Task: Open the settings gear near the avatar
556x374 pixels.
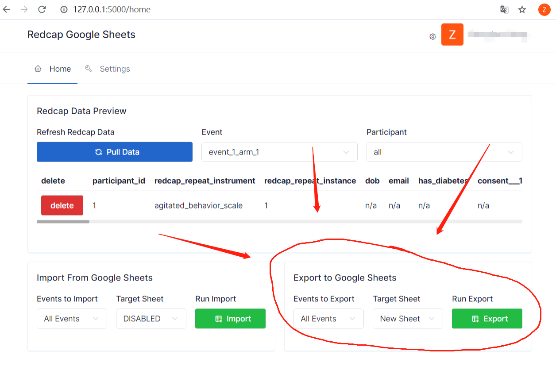Action: pos(432,36)
